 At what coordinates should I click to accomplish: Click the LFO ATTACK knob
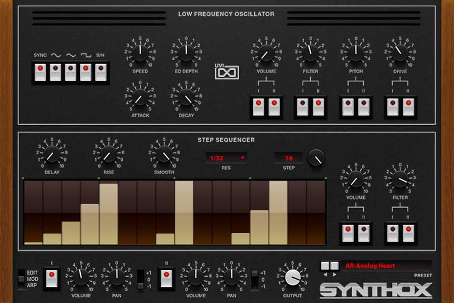(x=140, y=97)
